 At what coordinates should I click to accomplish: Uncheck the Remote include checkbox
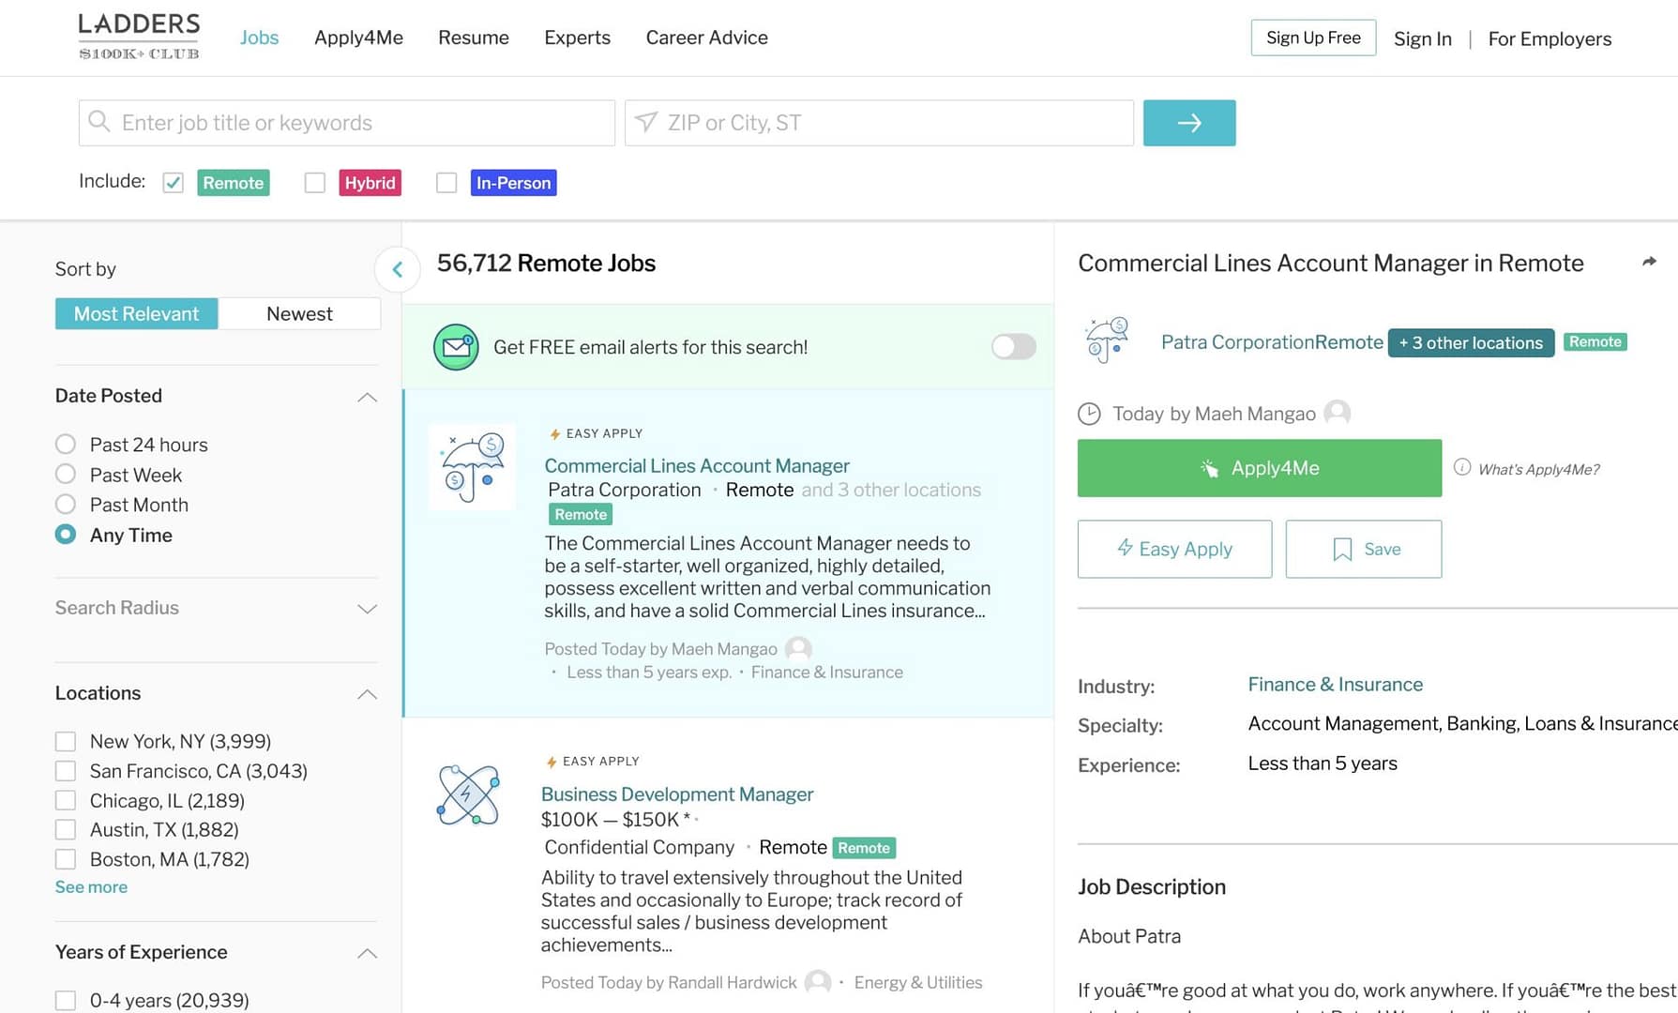[173, 183]
